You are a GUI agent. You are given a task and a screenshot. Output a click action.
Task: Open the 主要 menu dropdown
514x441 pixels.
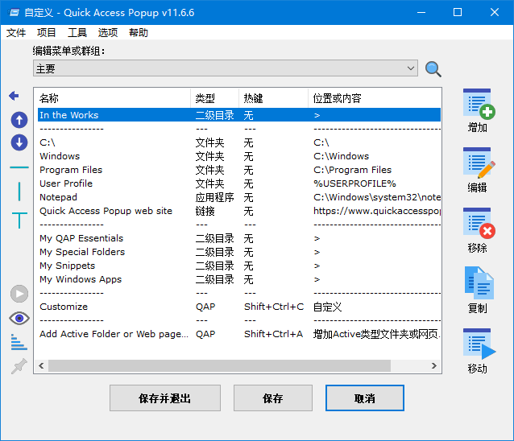click(226, 68)
